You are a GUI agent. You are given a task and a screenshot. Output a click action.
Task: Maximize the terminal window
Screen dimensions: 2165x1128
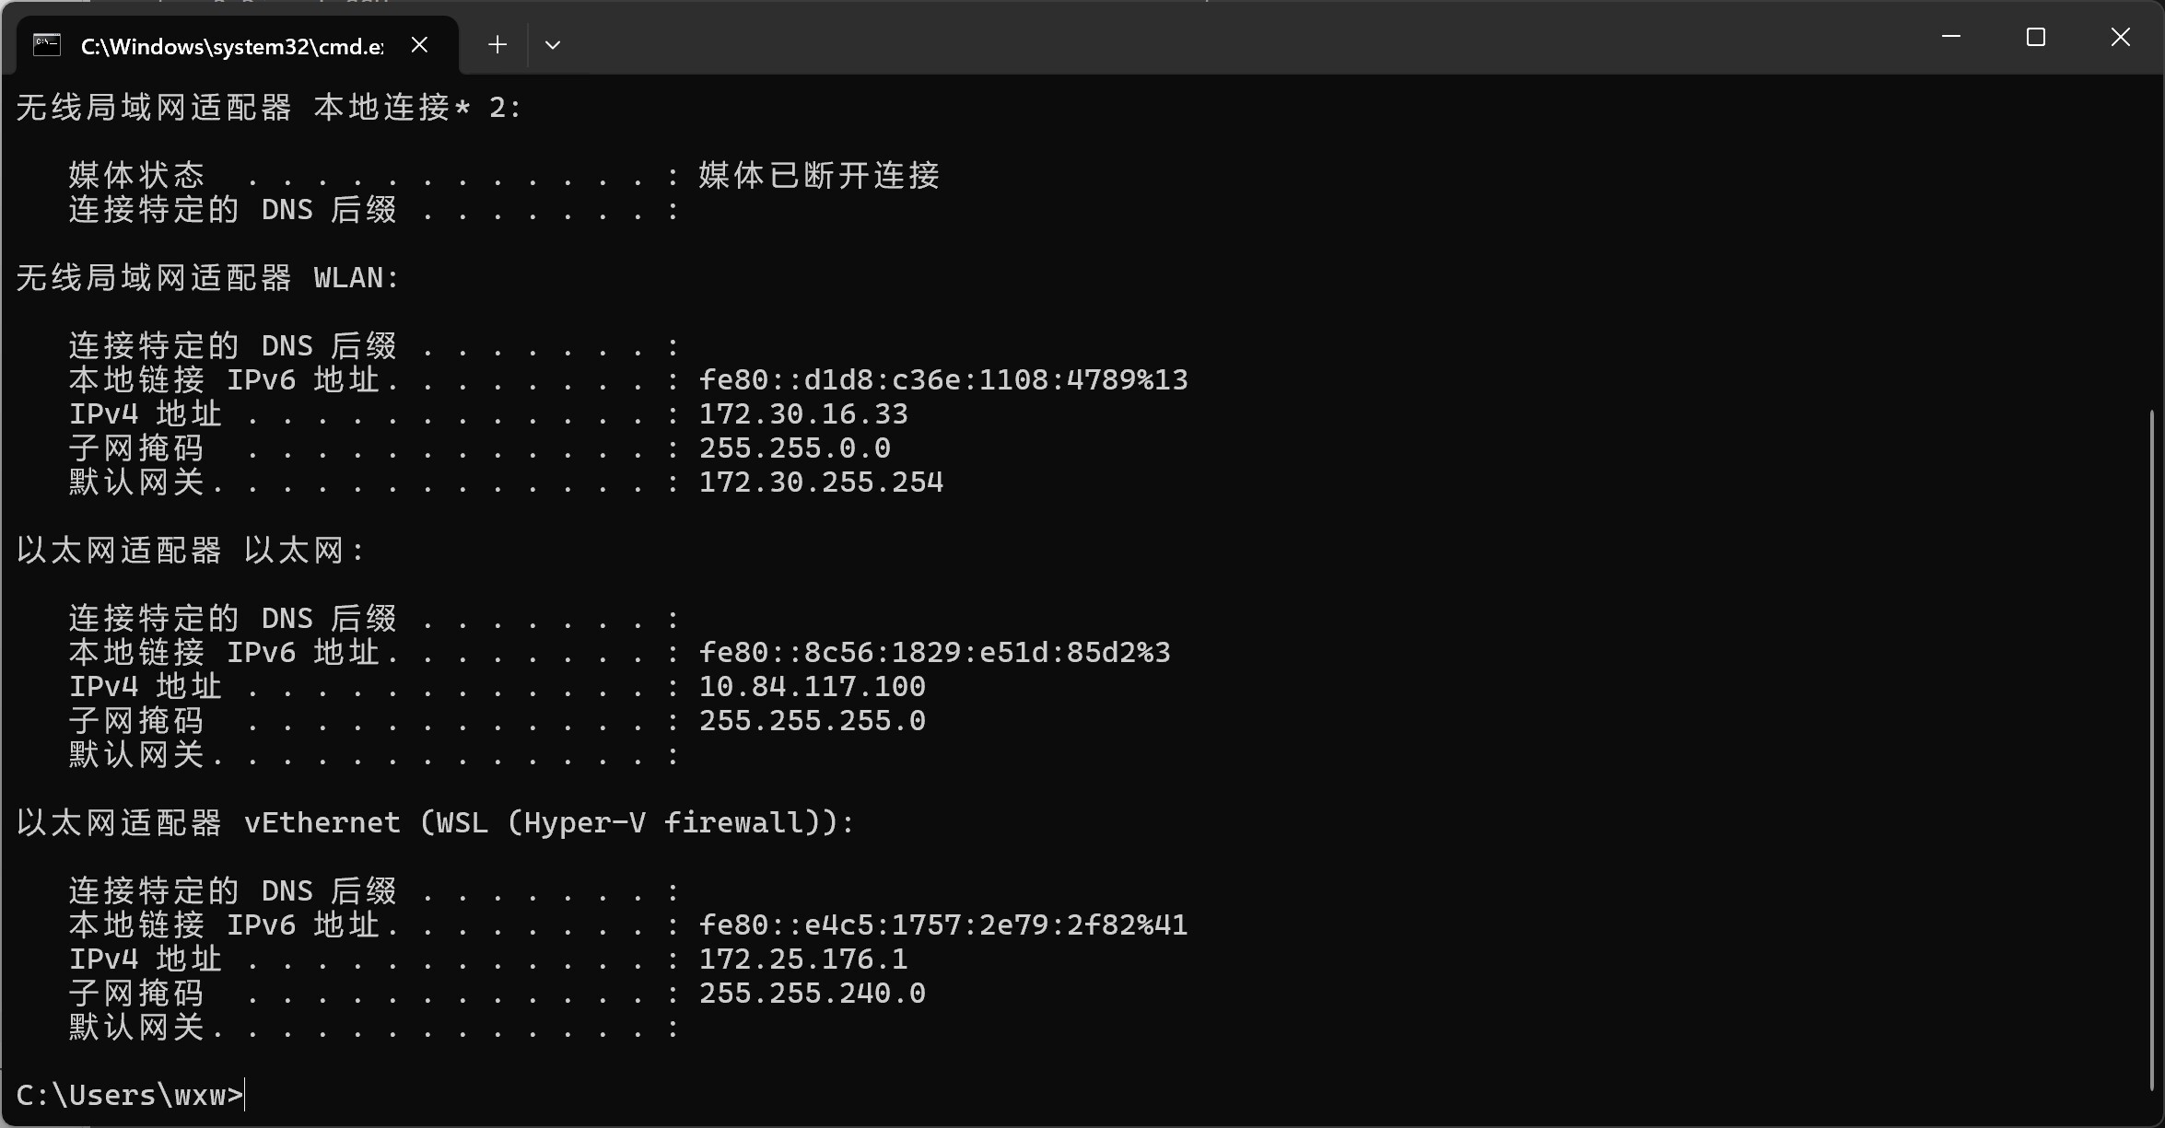click(2035, 38)
